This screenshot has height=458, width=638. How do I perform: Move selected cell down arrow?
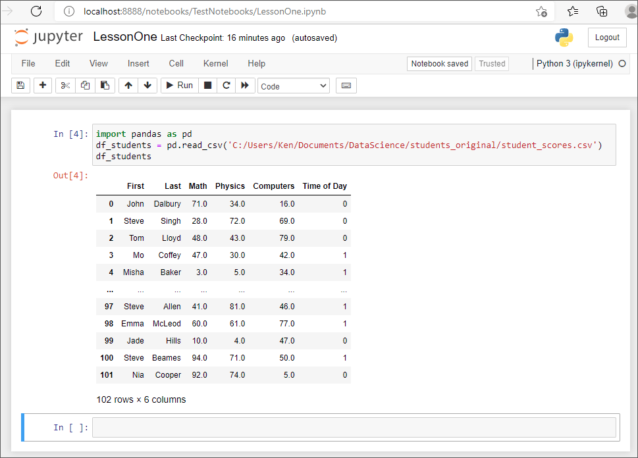147,86
